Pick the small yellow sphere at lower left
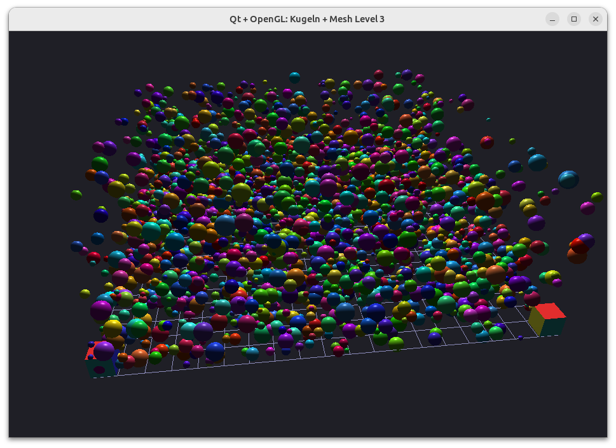Screen dimensions: 616x448 85,293
